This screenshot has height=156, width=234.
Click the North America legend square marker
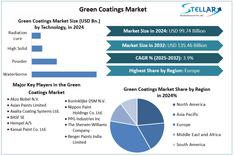174,105
